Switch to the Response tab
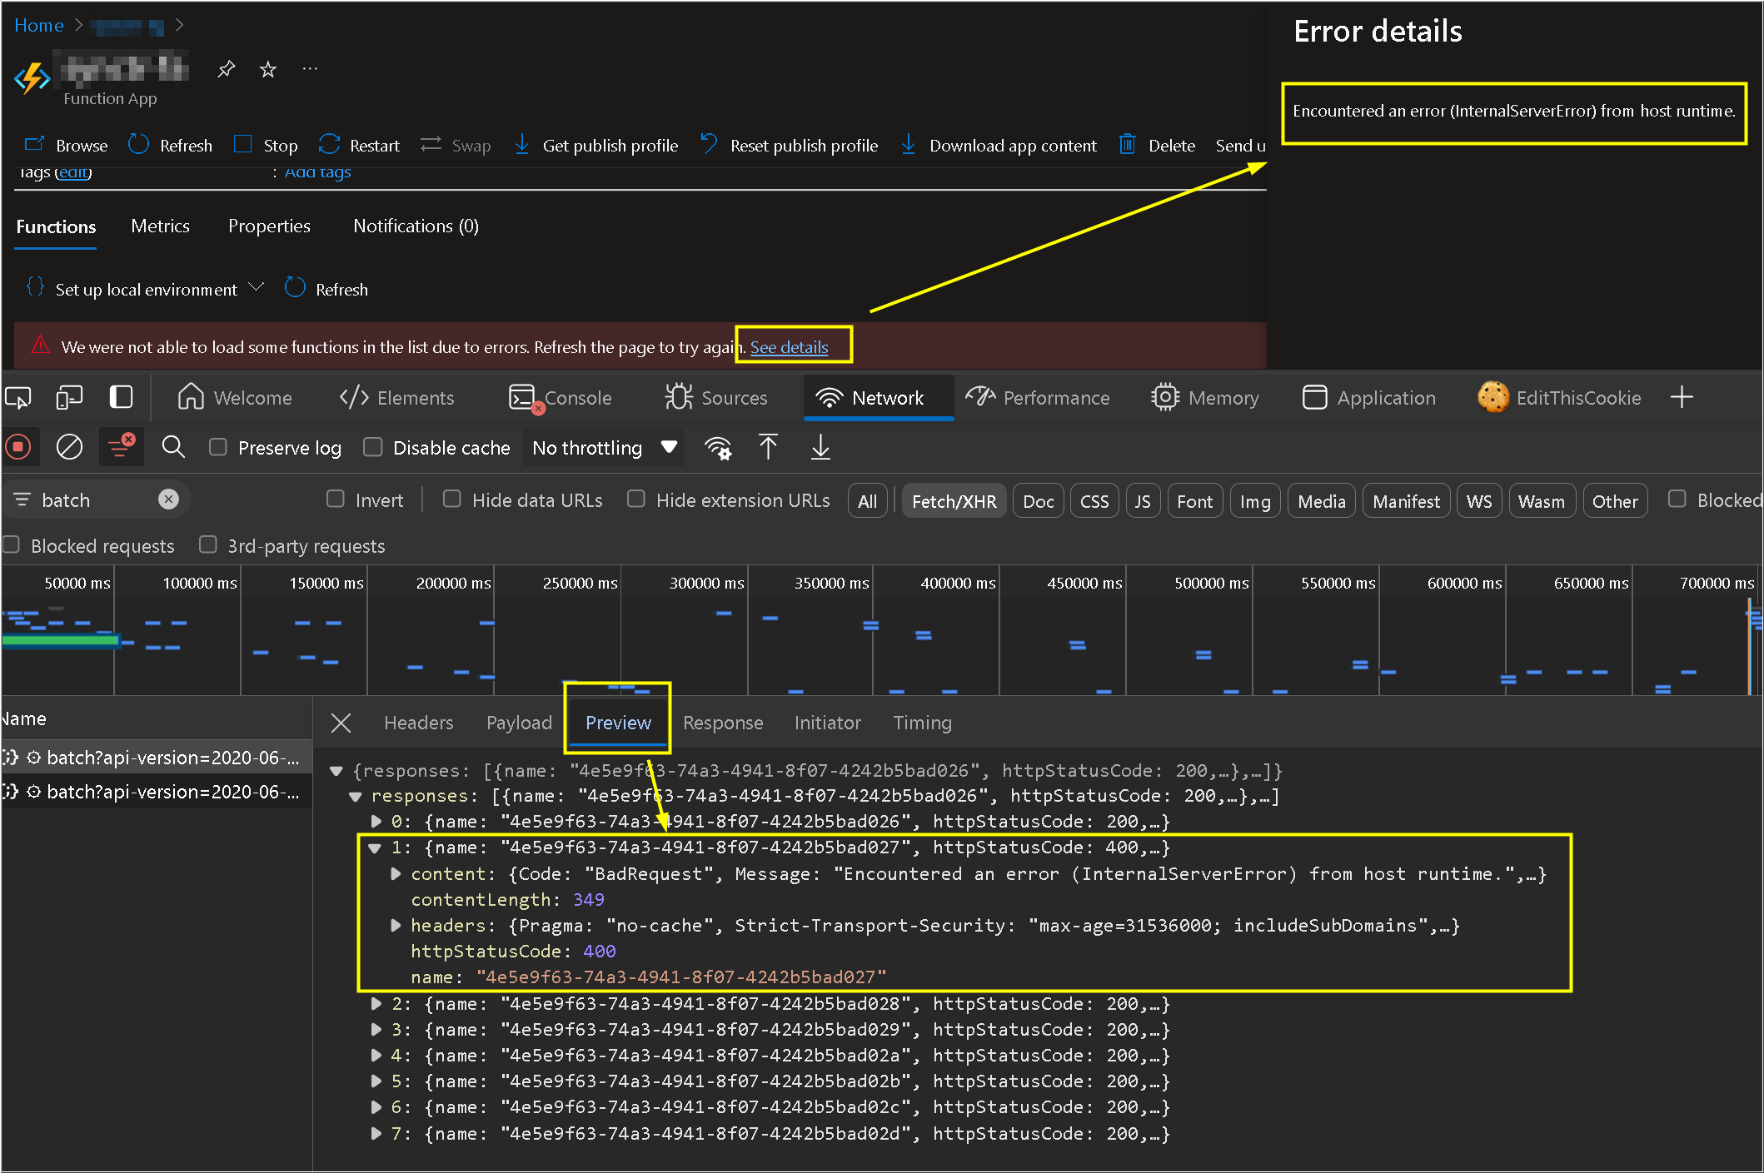 [722, 723]
